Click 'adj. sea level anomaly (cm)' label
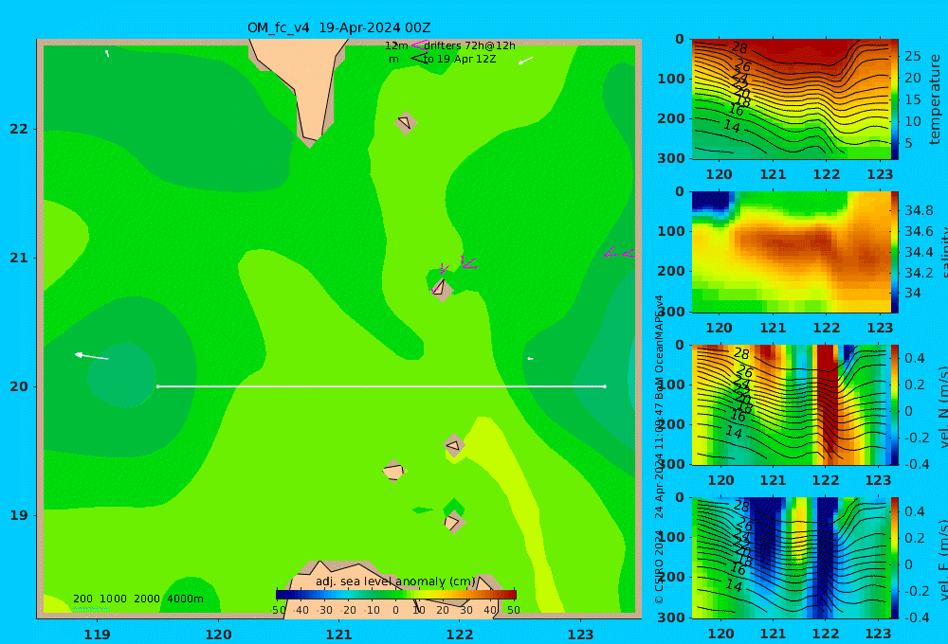This screenshot has width=948, height=644. (395, 581)
